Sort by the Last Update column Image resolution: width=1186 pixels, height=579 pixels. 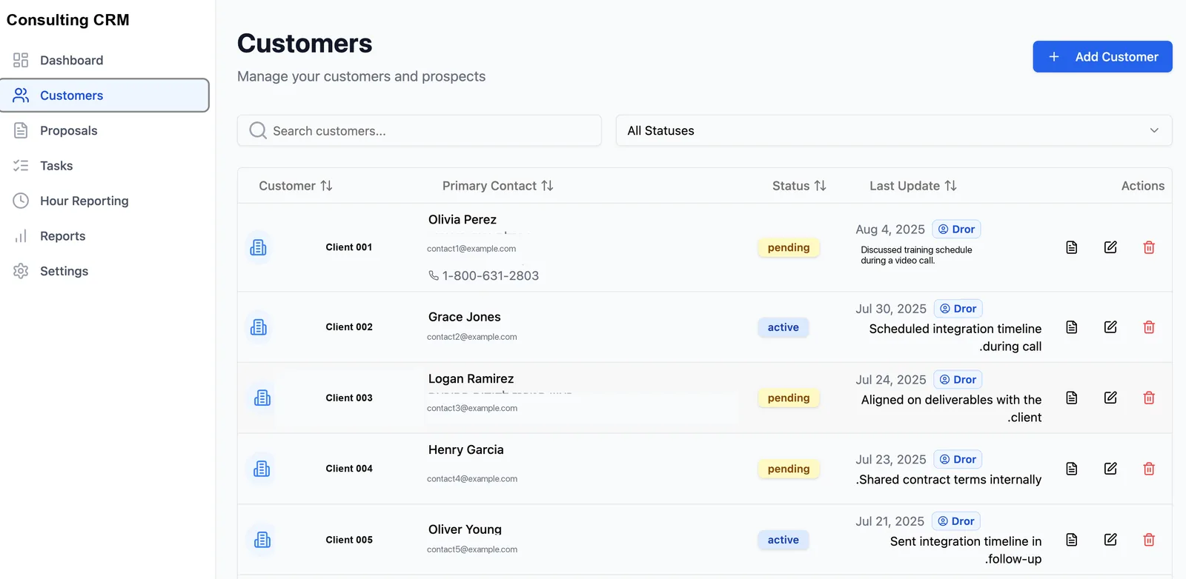point(913,186)
